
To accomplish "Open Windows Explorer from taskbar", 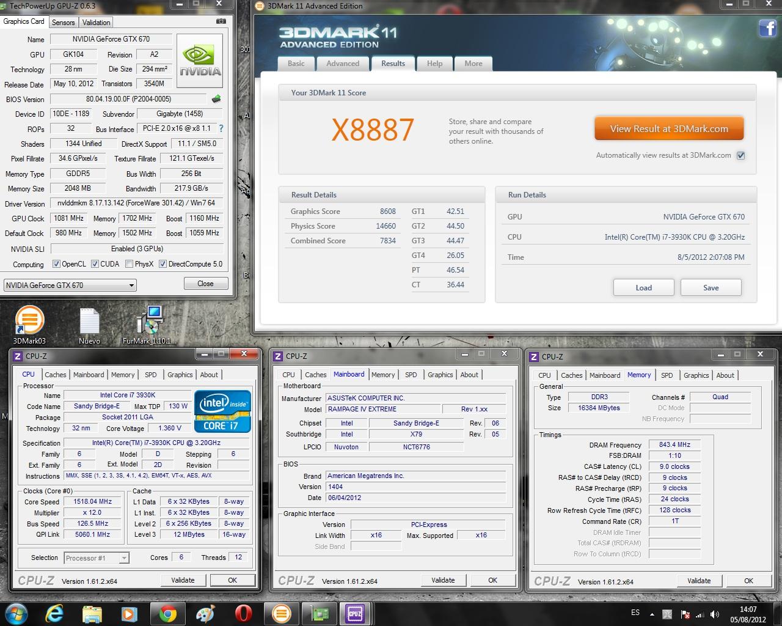I will point(92,613).
